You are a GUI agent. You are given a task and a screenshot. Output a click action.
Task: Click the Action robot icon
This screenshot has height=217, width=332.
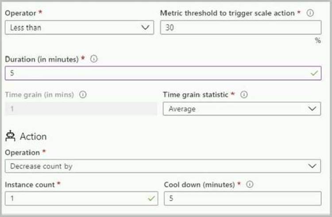[10, 136]
